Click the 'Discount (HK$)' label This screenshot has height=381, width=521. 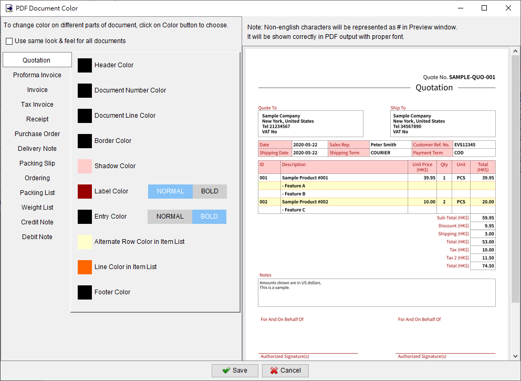454,226
